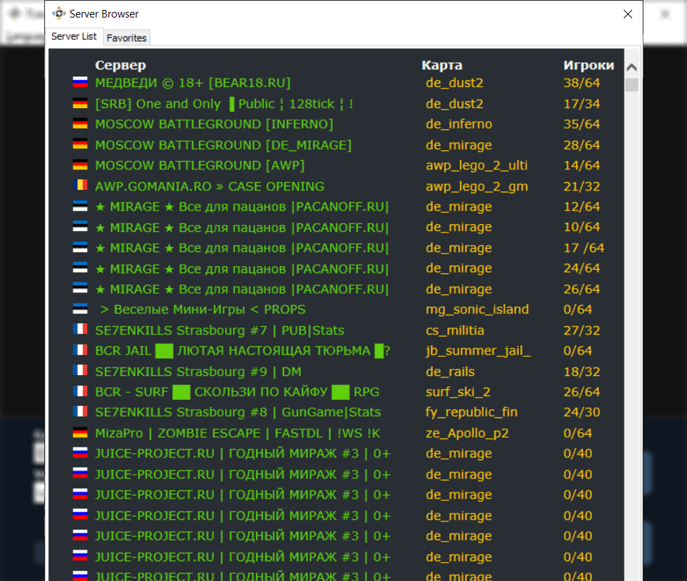Click the flag of the PACANOFF.RU server on the 26/64 row
The height and width of the screenshot is (581, 687).
(80, 289)
